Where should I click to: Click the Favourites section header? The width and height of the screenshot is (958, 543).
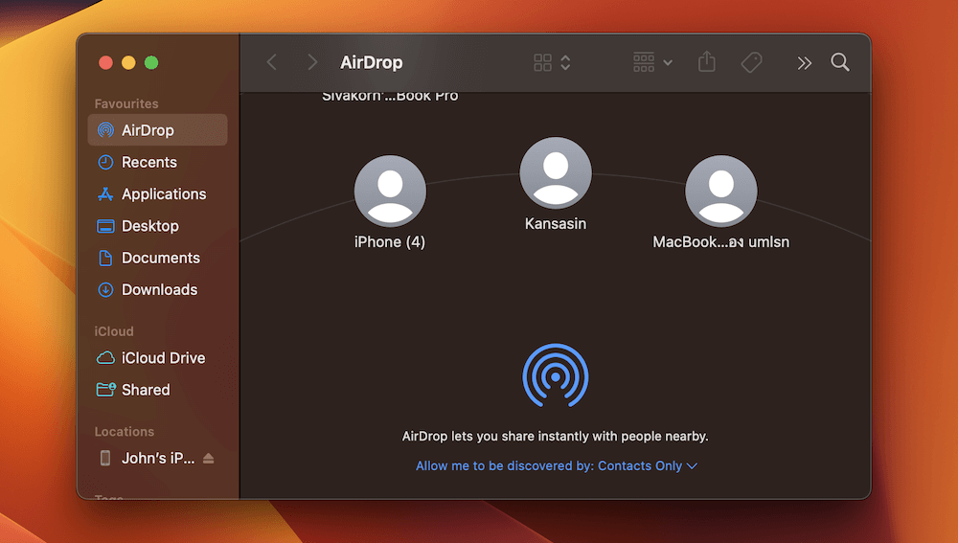(x=126, y=103)
